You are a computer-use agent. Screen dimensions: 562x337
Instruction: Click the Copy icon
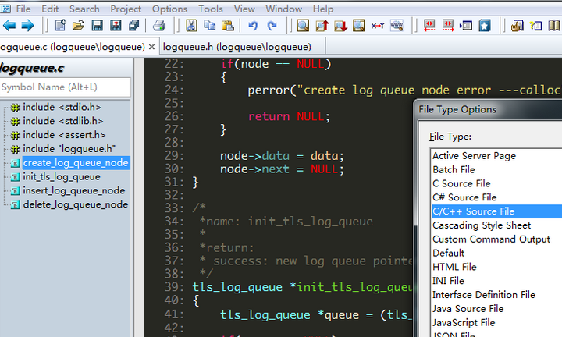[210, 26]
